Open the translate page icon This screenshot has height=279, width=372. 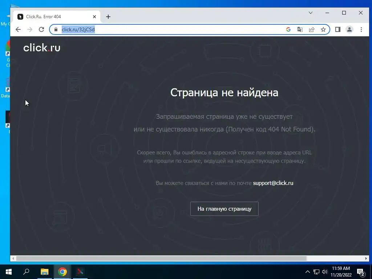click(300, 29)
